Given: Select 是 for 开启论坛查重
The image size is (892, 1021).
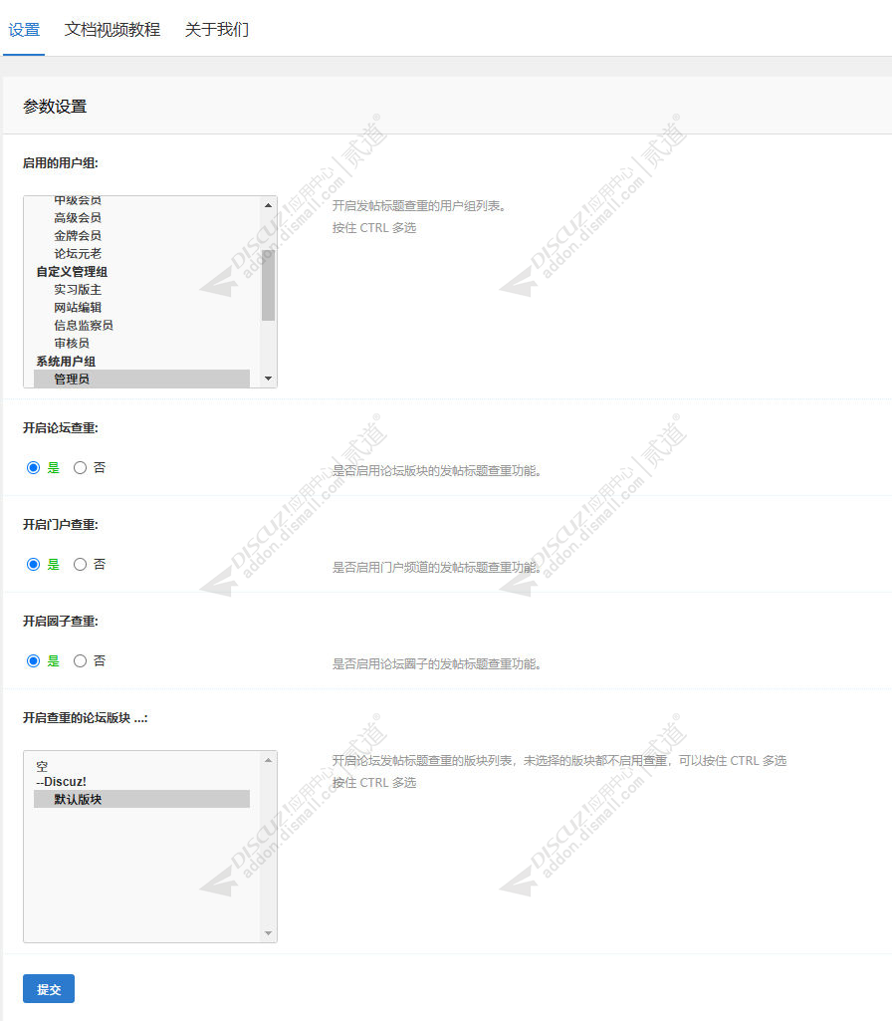Looking at the screenshot, I should tap(33, 467).
